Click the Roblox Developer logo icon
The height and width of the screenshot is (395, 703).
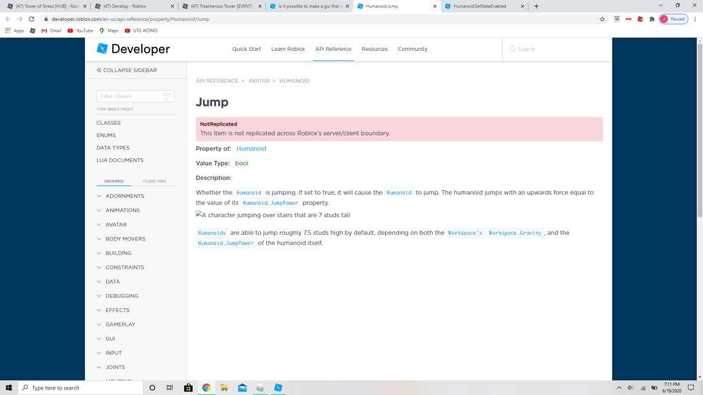102,48
